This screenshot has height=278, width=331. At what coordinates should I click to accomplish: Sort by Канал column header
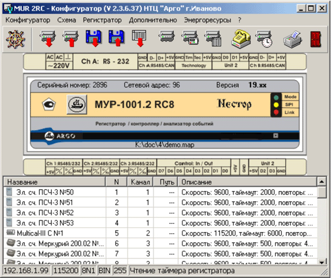coord(140,182)
